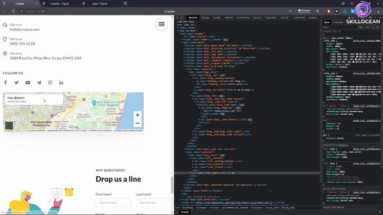Click the hello@createx.com email link
This screenshot has width=383, height=215.
(25, 29)
